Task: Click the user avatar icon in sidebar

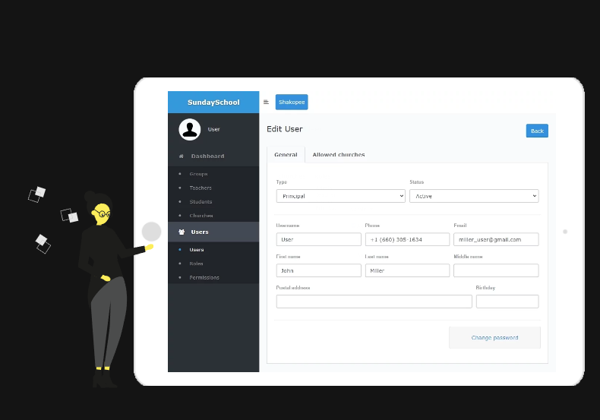Action: pyautogui.click(x=189, y=129)
